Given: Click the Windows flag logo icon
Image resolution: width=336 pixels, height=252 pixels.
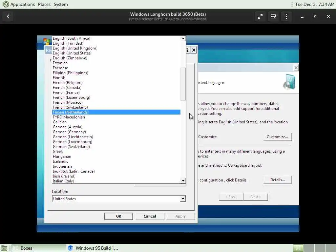Looking at the screenshot, I should [47, 41].
